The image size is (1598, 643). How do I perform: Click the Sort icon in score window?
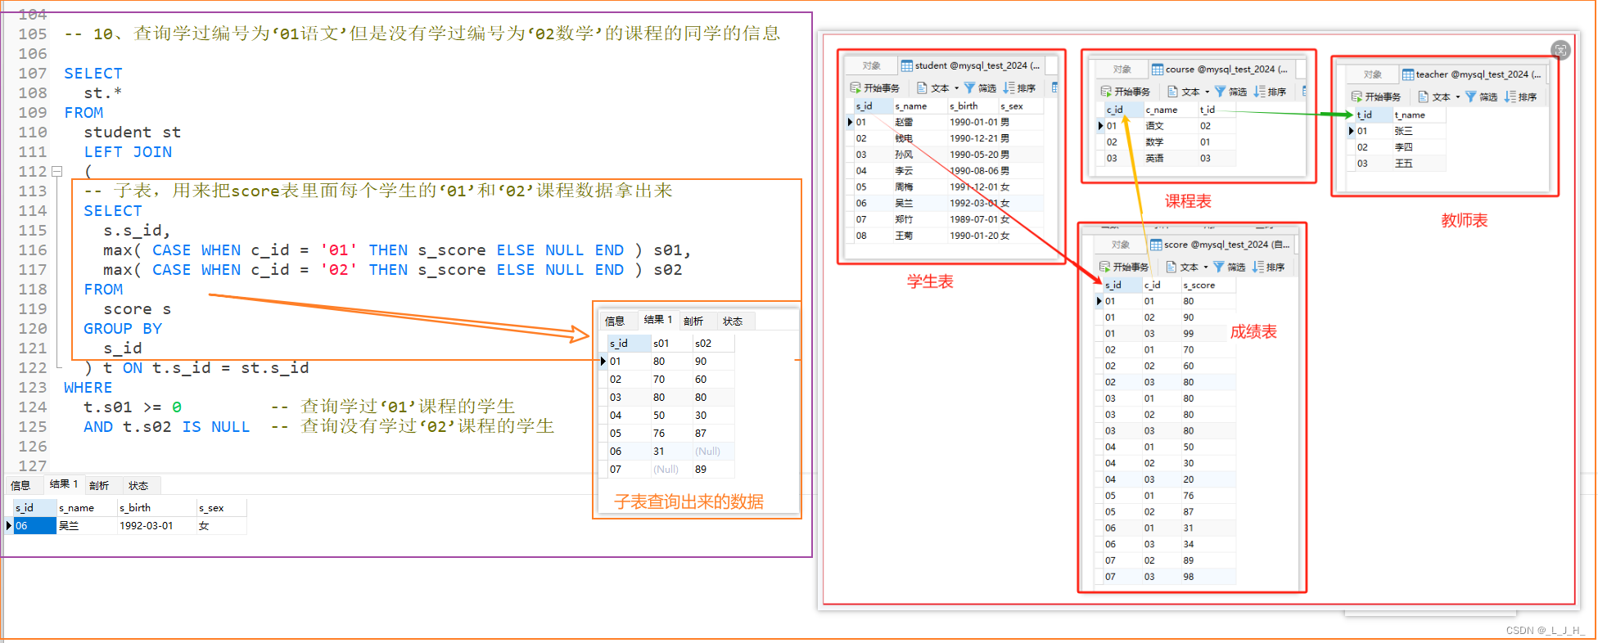coord(1257,267)
